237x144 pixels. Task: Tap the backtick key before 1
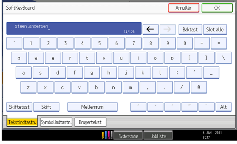coord(14,43)
